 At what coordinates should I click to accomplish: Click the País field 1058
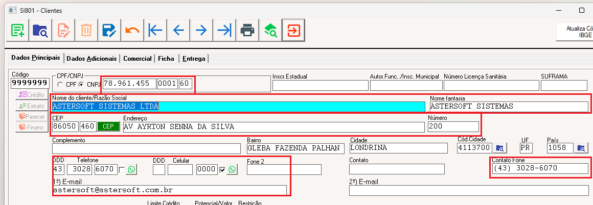560,147
